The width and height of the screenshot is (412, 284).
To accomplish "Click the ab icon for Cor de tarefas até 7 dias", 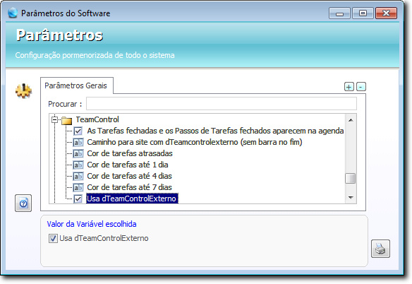I will click(78, 187).
